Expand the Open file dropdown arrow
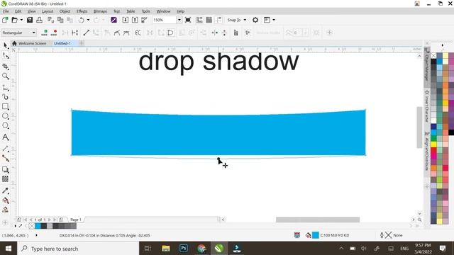 click(x=21, y=20)
